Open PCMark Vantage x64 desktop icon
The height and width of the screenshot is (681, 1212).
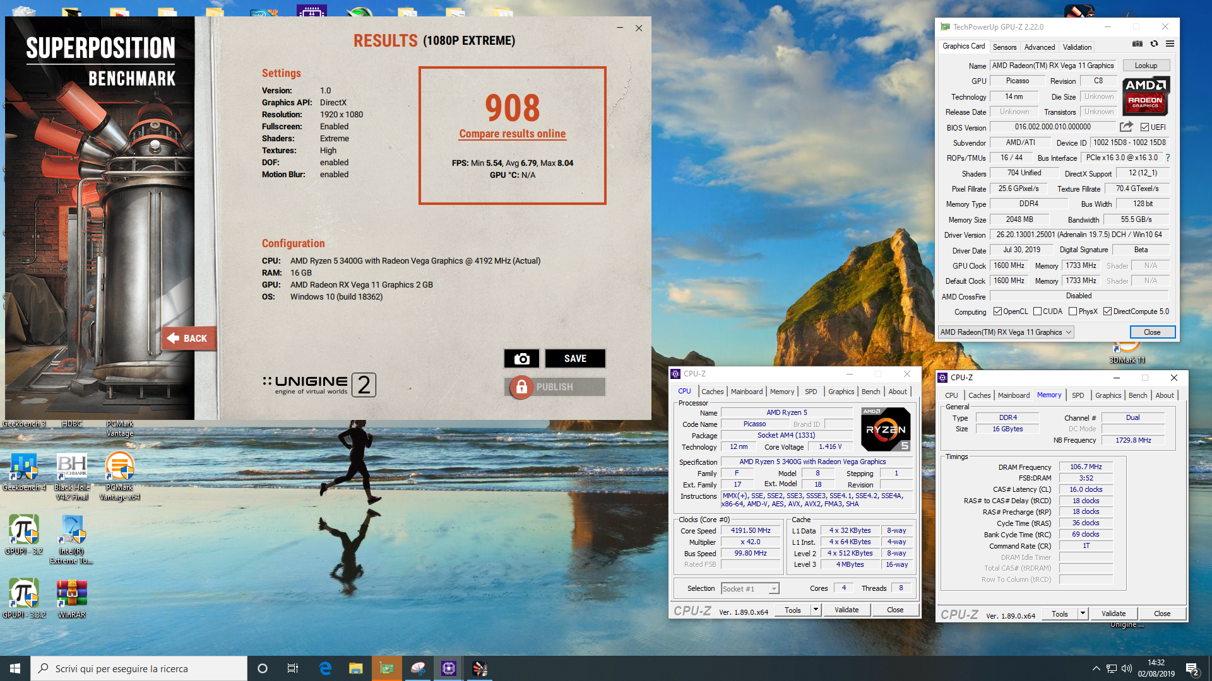point(119,477)
